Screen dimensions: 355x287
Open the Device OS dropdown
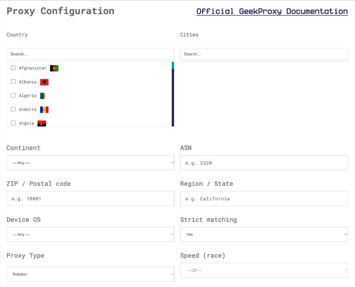(x=90, y=235)
